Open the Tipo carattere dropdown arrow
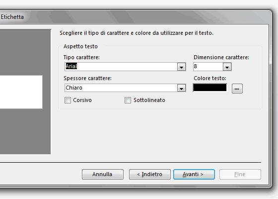Viewport: 278px width, 199px height. coord(181,67)
